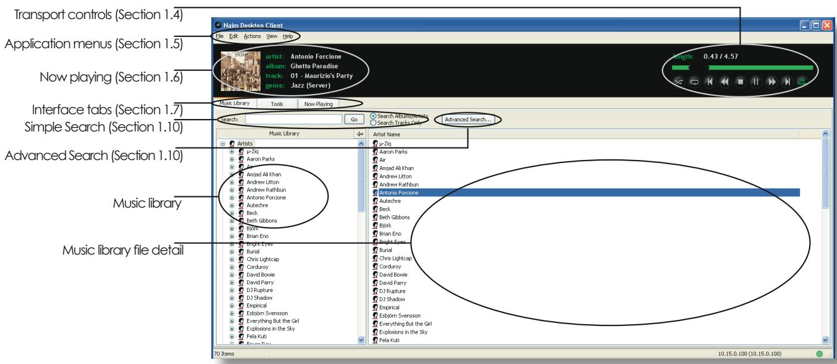Image resolution: width=837 pixels, height=364 pixels.
Task: Click the 10.15.0.100 status bar entry
Action: pos(751,354)
